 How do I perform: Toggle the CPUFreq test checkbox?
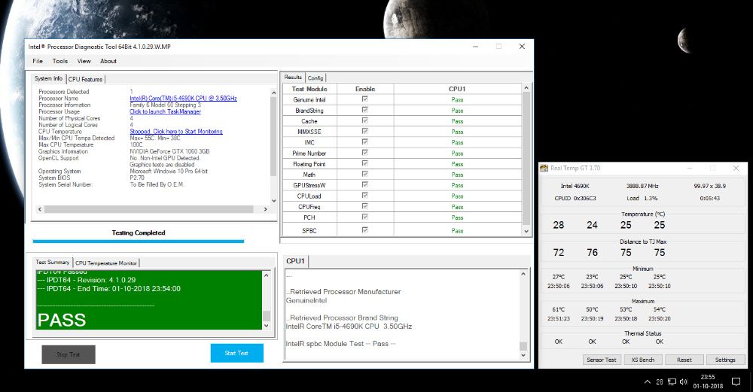(365, 206)
